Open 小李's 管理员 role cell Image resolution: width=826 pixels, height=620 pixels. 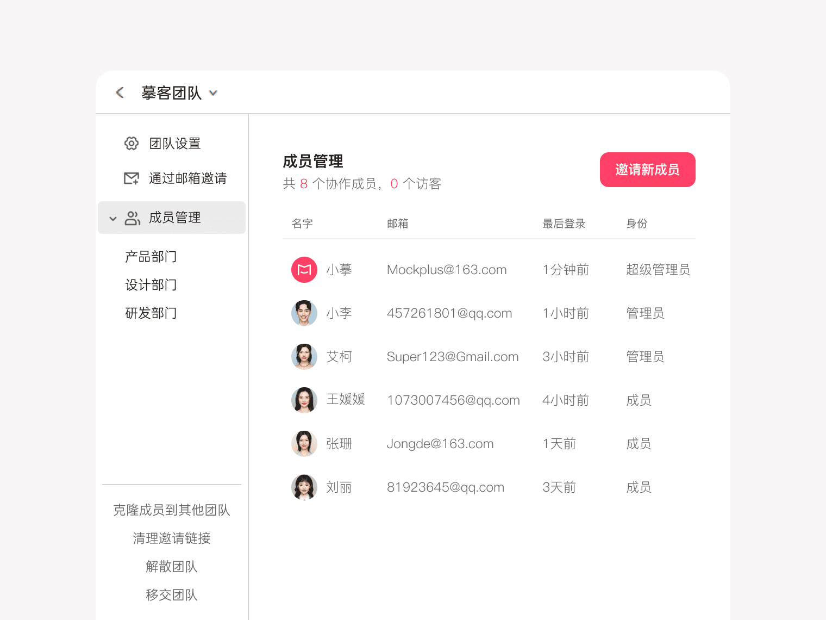[645, 313]
